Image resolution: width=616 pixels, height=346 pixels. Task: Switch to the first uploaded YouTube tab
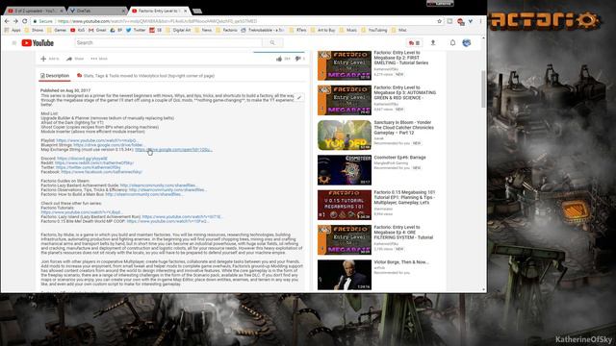pyautogui.click(x=36, y=11)
